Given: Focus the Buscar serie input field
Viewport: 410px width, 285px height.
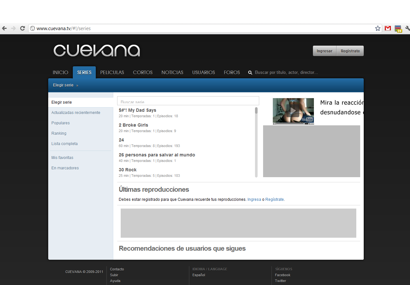Looking at the screenshot, I should tap(188, 101).
